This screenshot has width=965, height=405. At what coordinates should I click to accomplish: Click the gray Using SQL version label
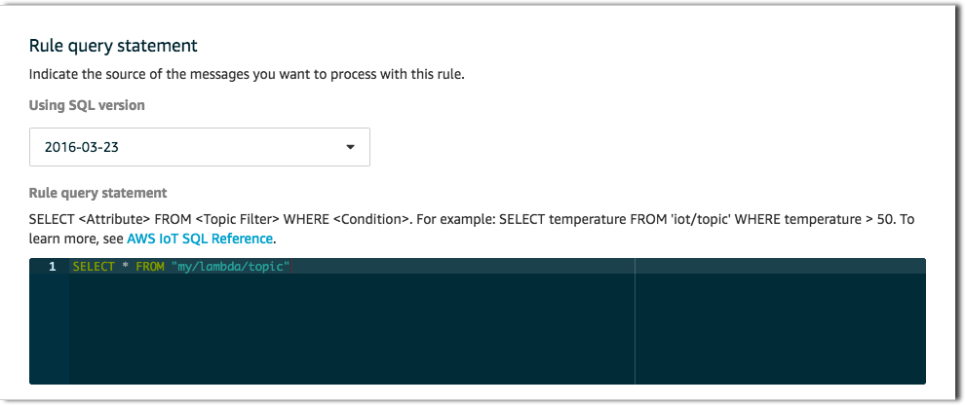click(x=87, y=105)
